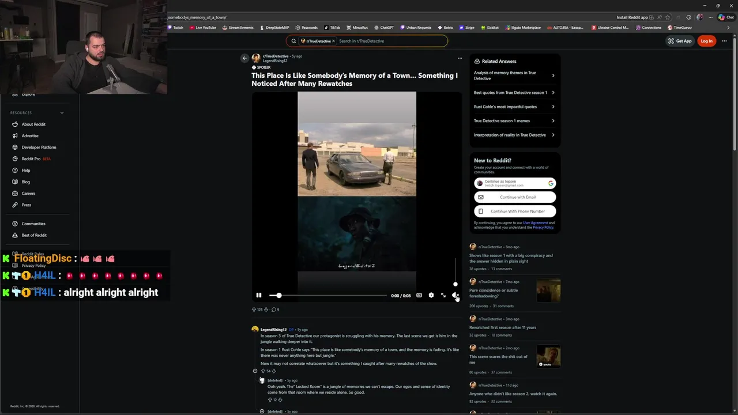
Task: Open LegendRising12 commenter profile
Action: click(273, 330)
